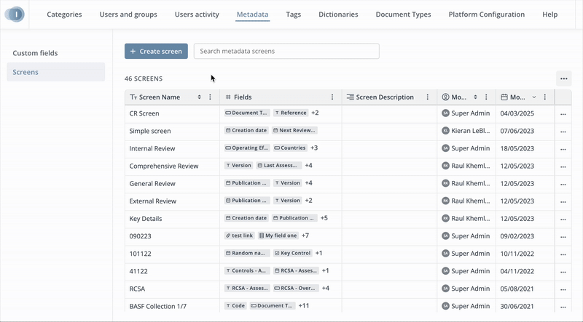Image resolution: width=583 pixels, height=322 pixels.
Task: Open the Users and groups tab
Action: coord(128,15)
